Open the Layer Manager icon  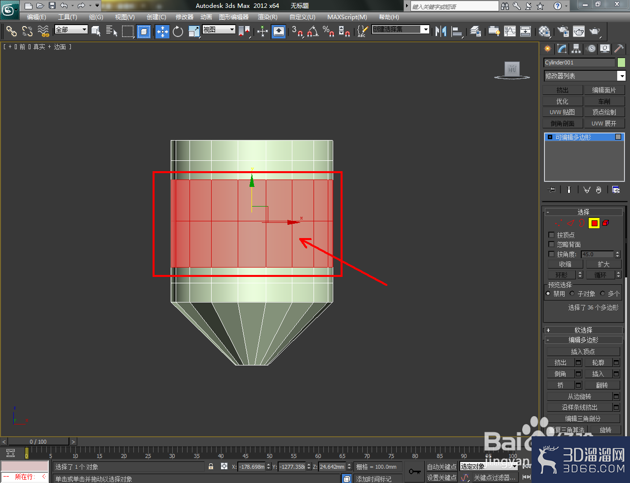[475, 31]
